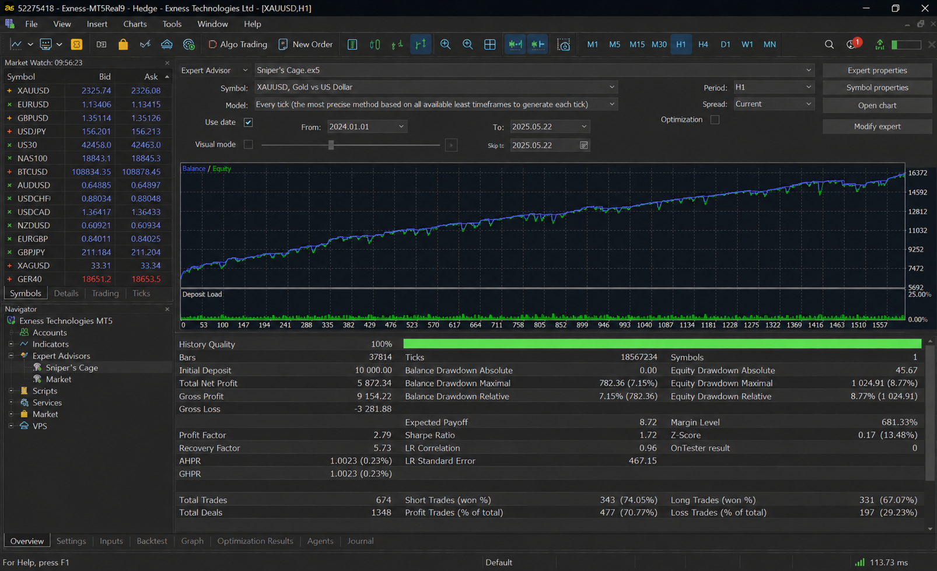The image size is (937, 571).
Task: Switch the chart to candlesticks type
Action: coord(375,44)
